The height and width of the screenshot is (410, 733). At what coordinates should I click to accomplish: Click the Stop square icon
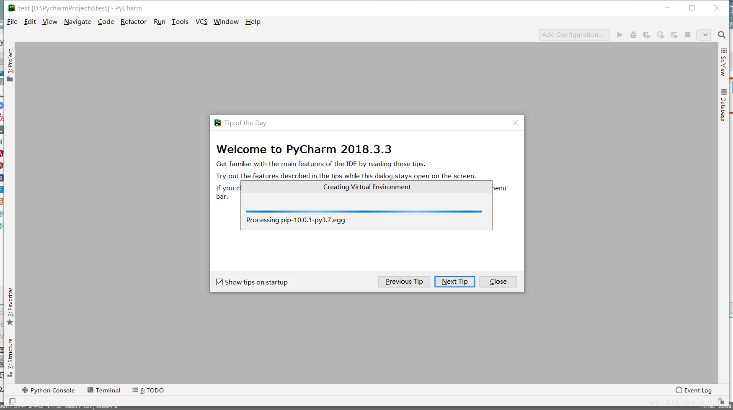coord(688,35)
